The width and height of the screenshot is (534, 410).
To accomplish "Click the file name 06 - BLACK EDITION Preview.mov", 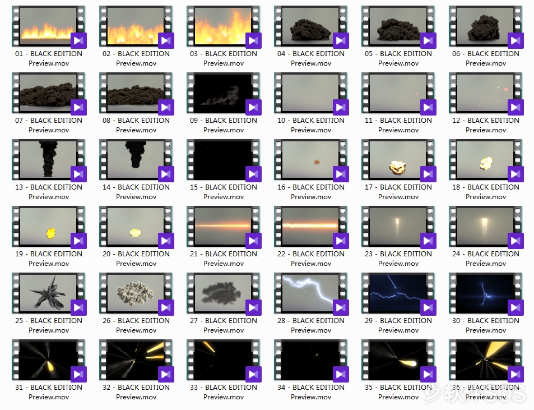I will [x=486, y=58].
